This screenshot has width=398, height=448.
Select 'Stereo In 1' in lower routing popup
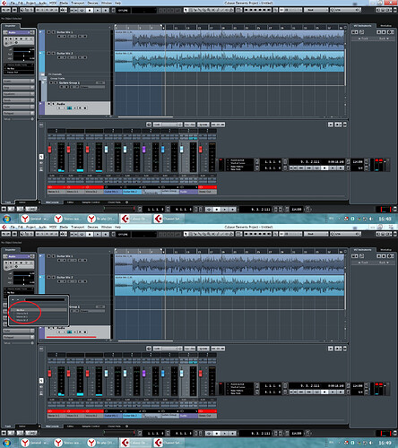(39, 314)
